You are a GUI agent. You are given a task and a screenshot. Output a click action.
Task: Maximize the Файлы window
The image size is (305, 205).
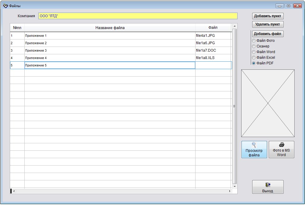coord(288,6)
